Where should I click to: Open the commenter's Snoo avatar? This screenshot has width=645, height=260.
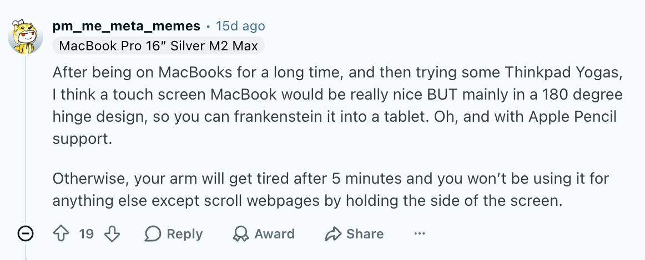26,37
